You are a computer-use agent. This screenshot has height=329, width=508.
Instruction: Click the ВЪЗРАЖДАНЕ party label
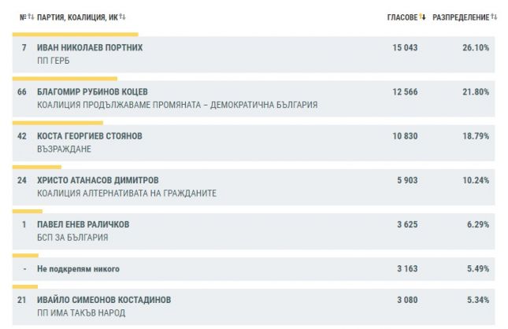(64, 150)
